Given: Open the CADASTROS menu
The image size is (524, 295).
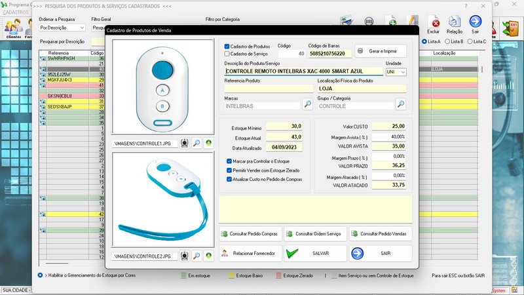Looking at the screenshot, I should click(x=15, y=12).
